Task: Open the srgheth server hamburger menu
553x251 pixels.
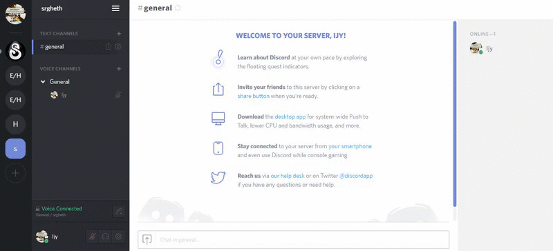Action: (x=115, y=8)
